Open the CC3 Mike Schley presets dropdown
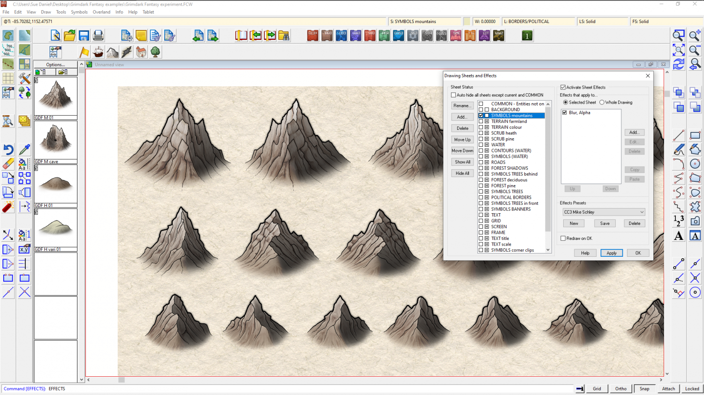Screen dimensions: 704x395 coord(604,212)
